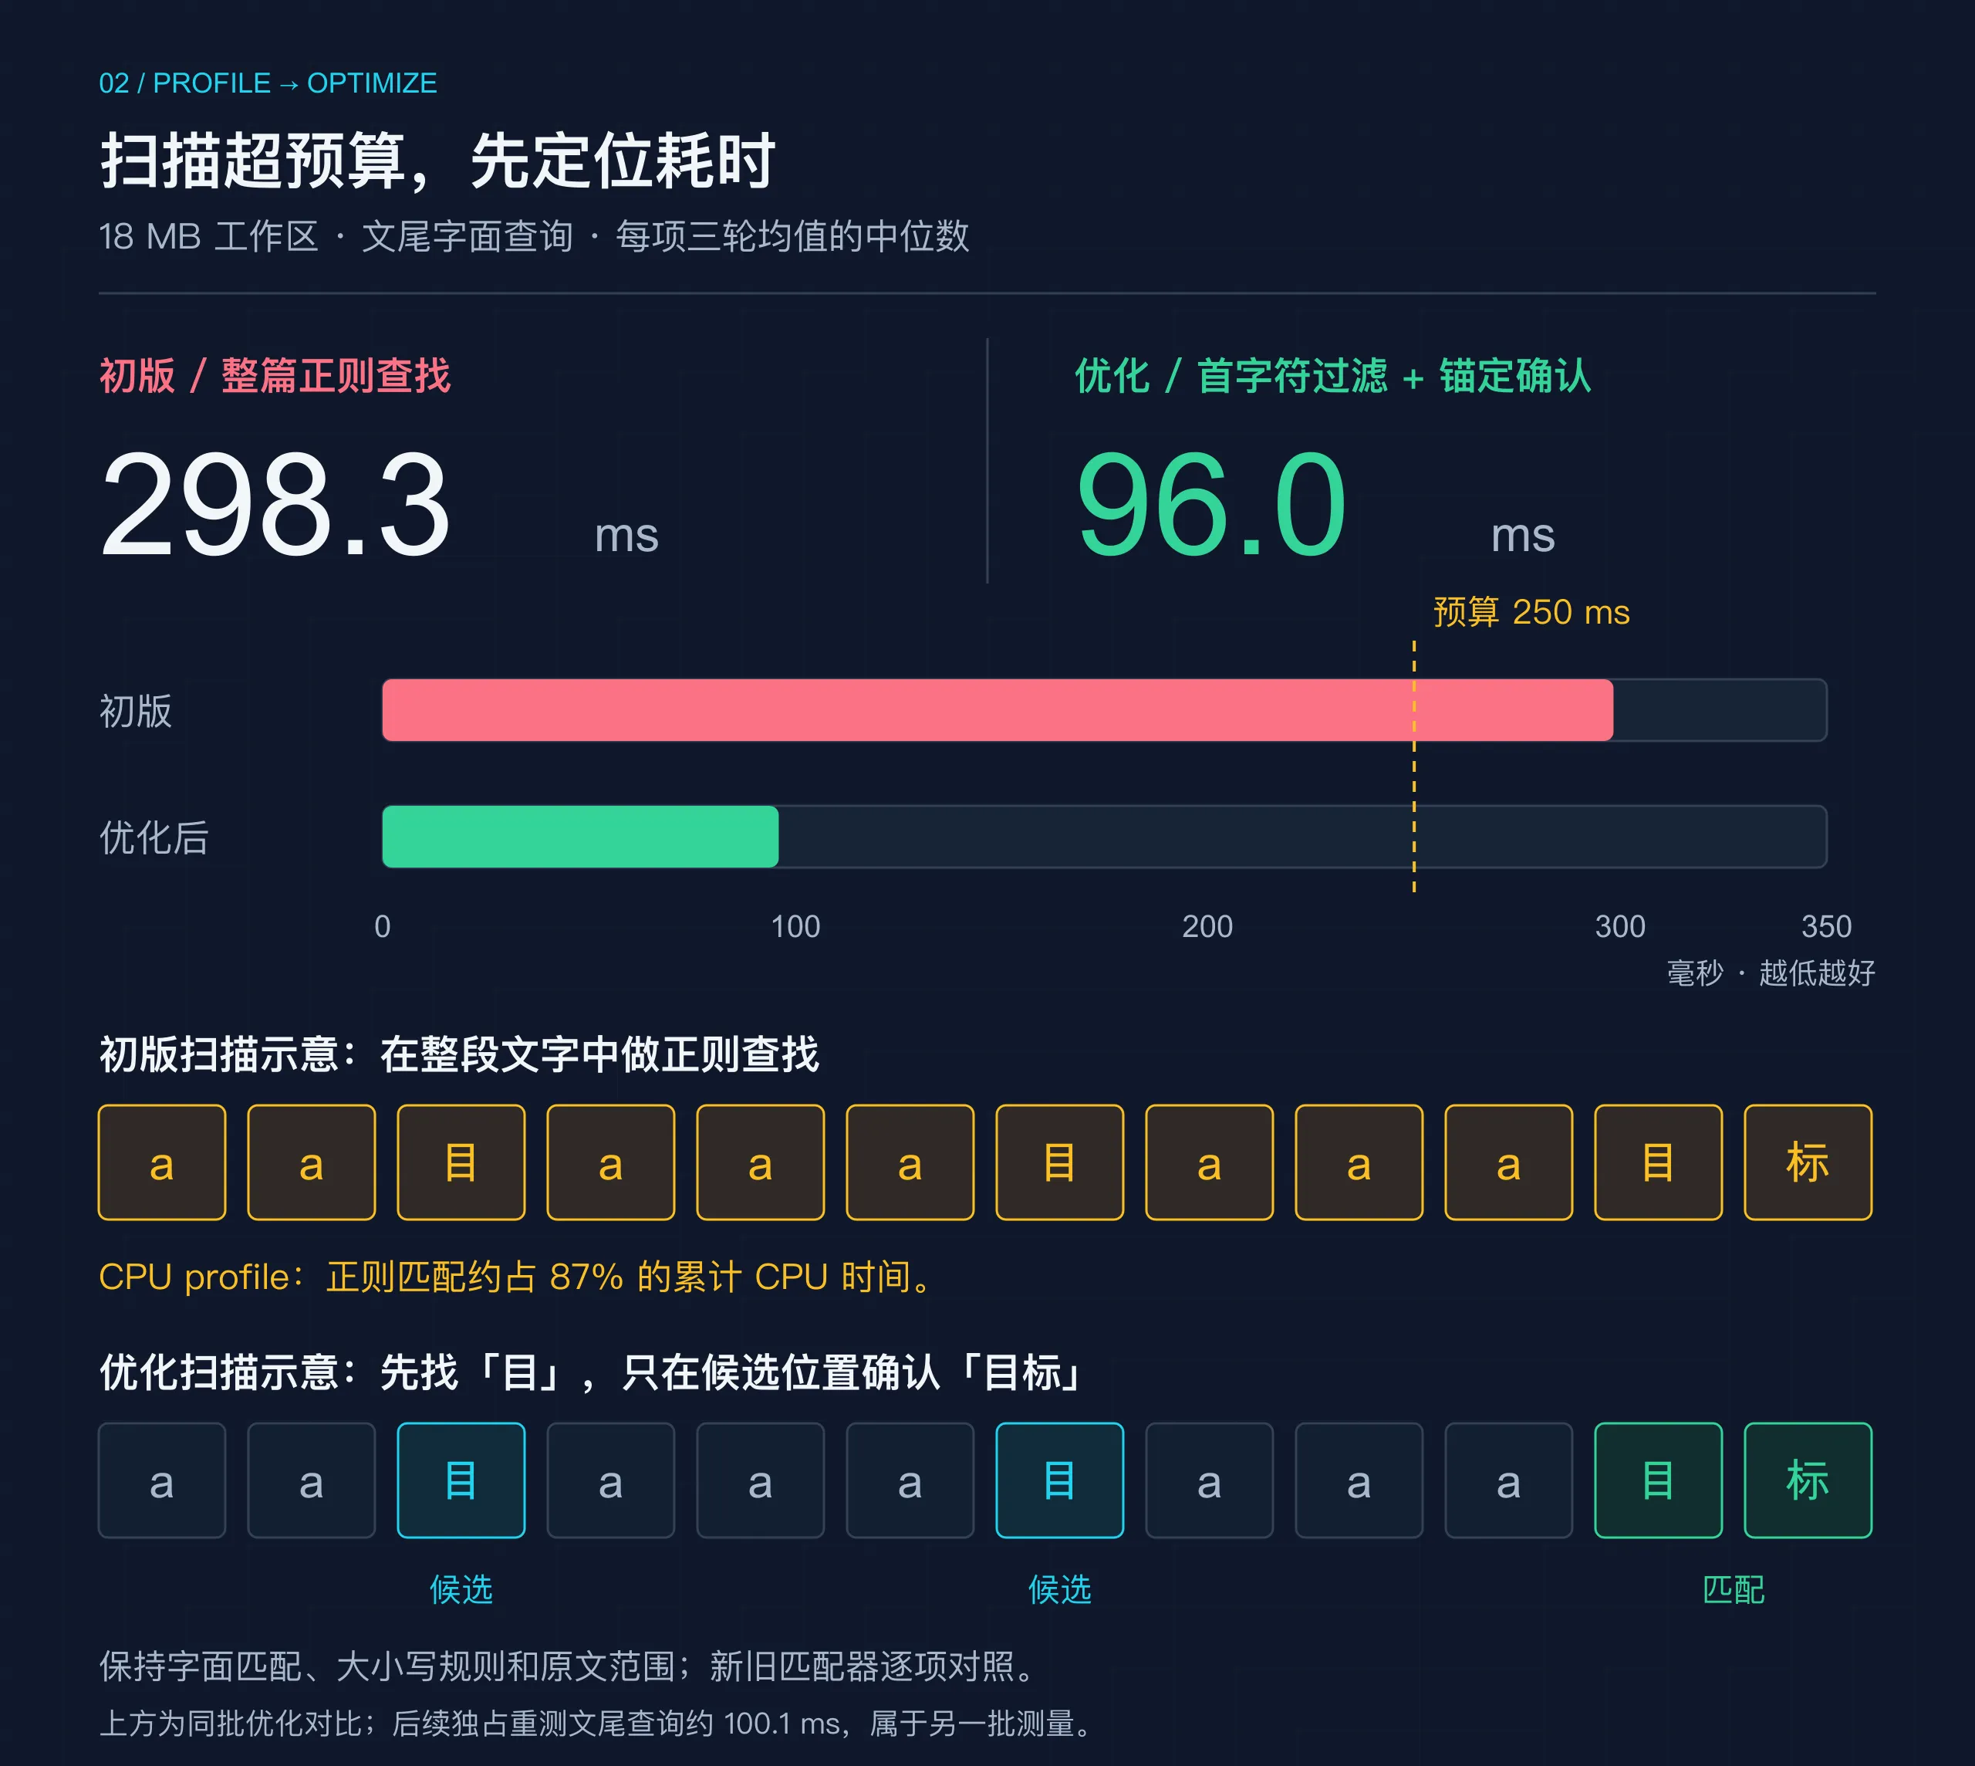
Task: Click the green label "优化 / 首字符过滤 + 锚定确认"
Action: coord(1333,376)
